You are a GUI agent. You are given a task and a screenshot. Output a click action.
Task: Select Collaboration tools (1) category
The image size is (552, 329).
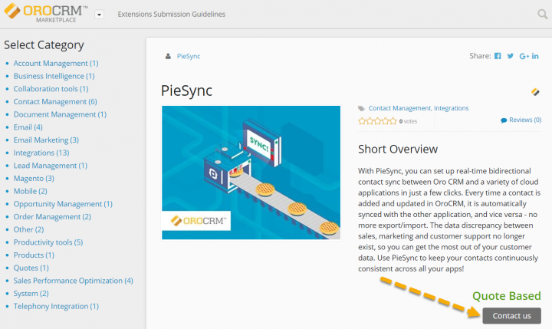51,89
